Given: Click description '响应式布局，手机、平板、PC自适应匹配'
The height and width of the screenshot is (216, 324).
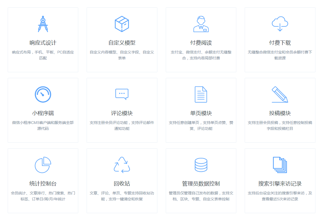Looking at the screenshot, I should [x=43, y=55].
